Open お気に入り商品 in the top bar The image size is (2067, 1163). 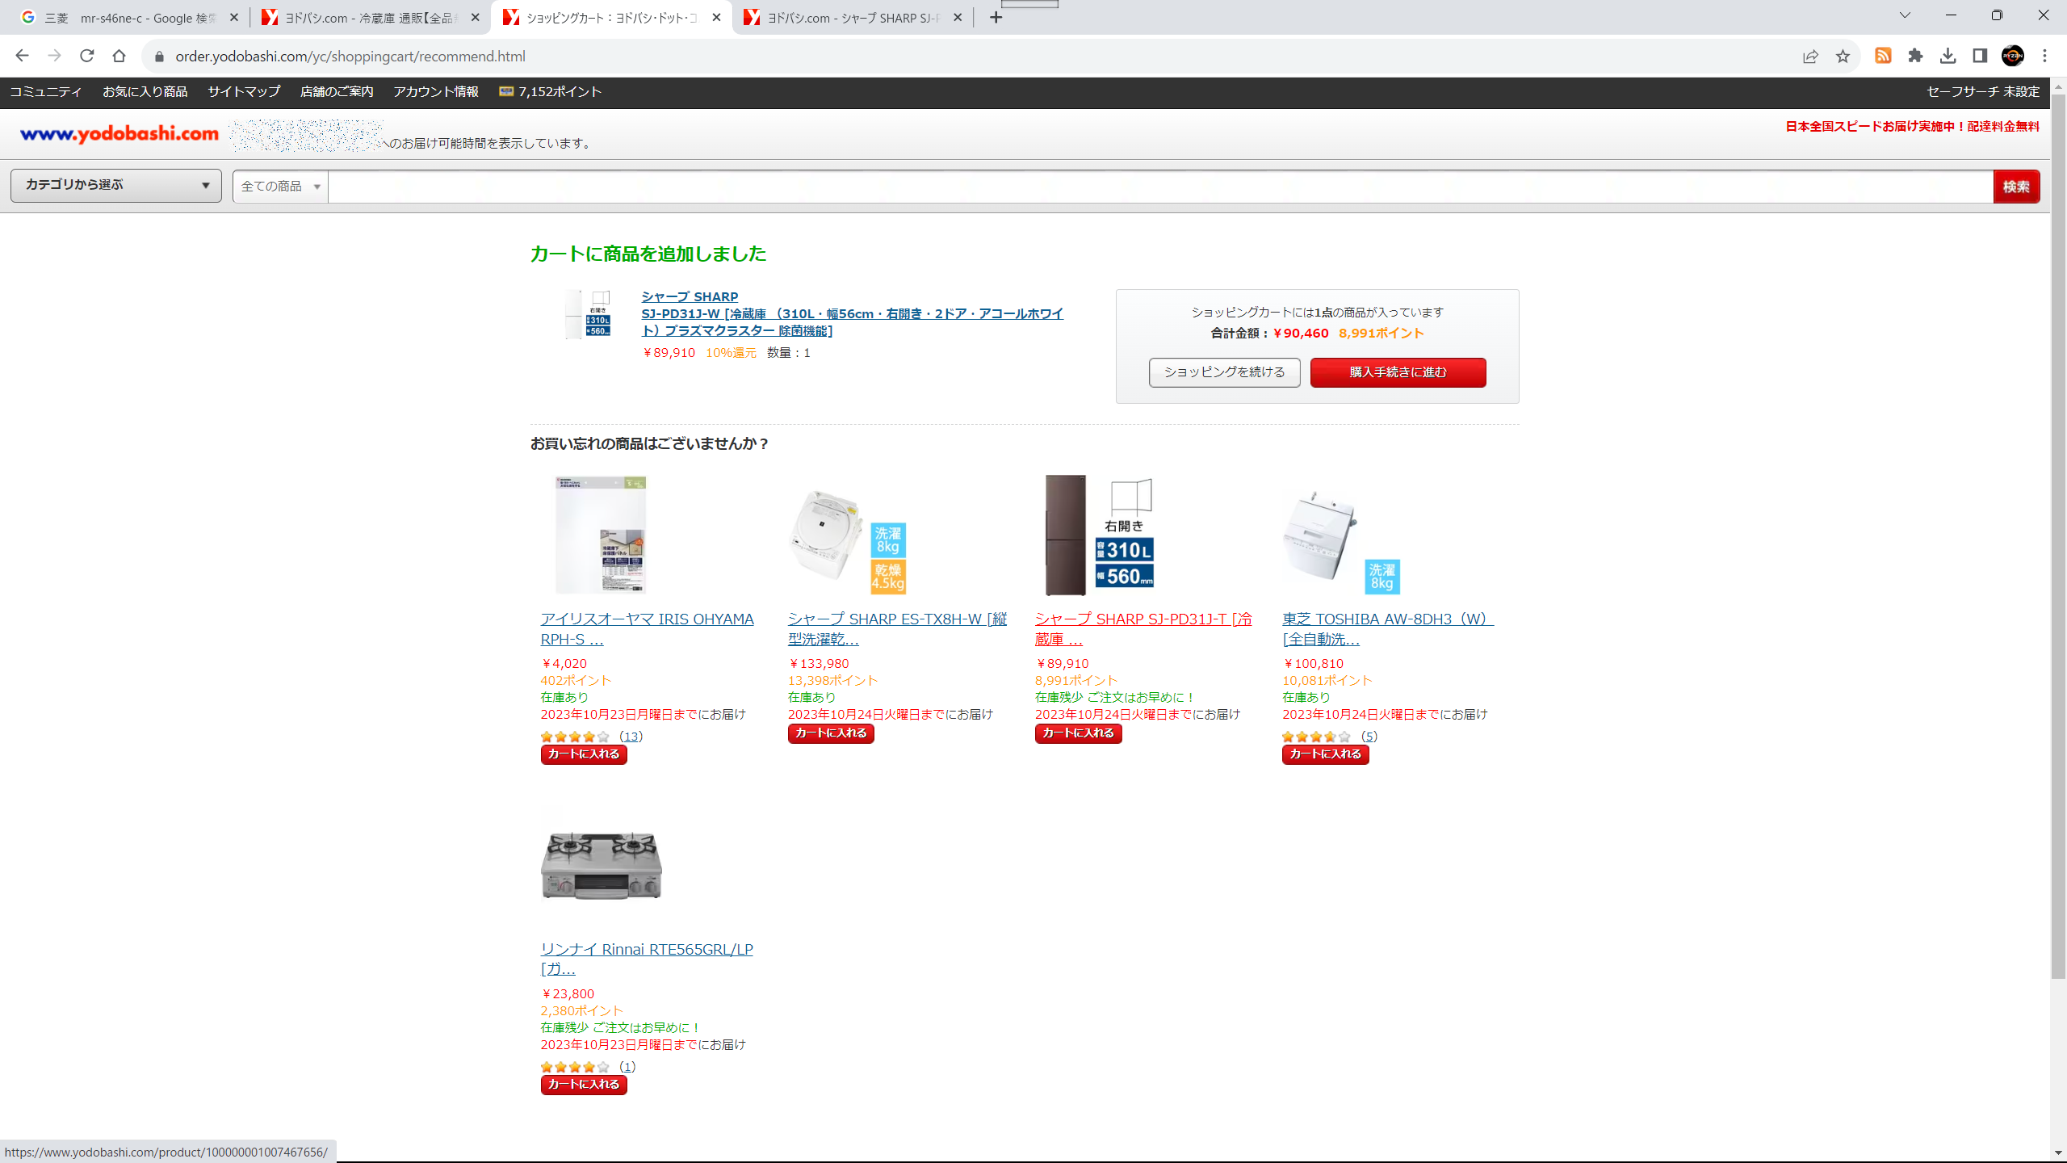click(x=145, y=91)
